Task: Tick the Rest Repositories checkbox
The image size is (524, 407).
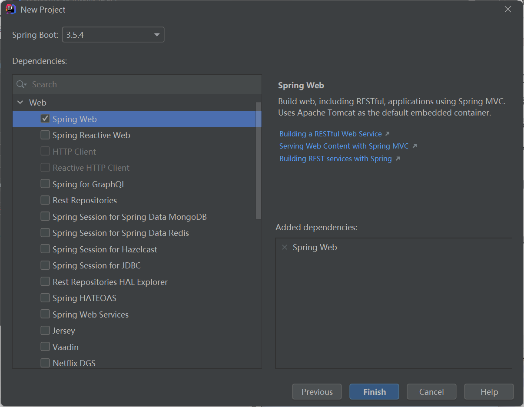Action: point(45,200)
